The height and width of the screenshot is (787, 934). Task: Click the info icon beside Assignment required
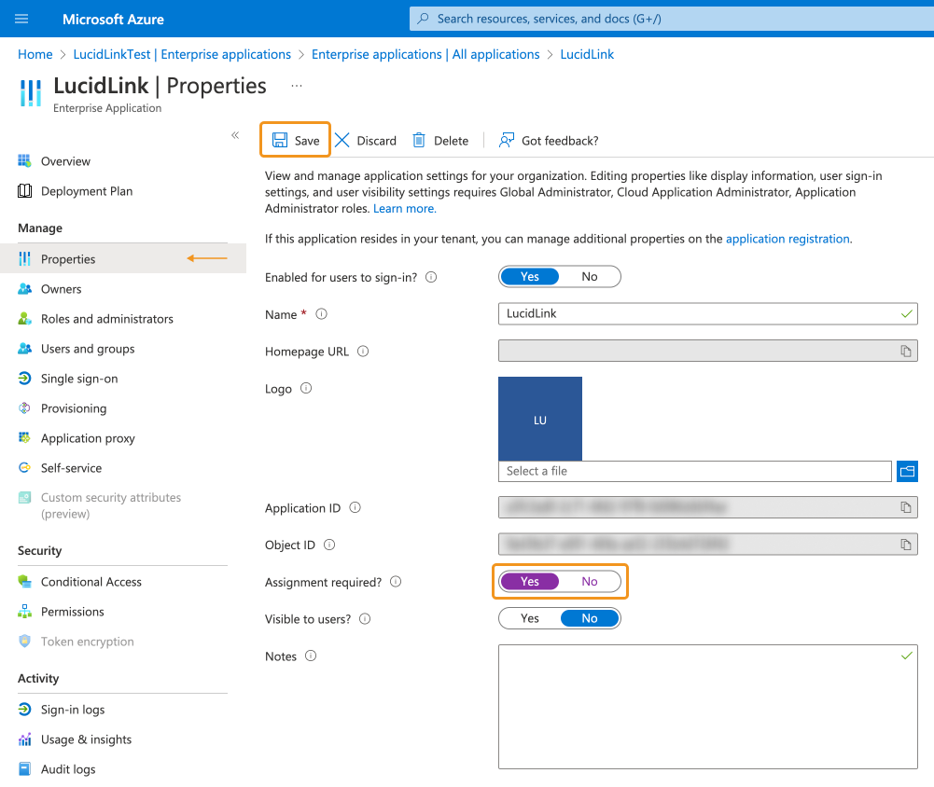(397, 582)
